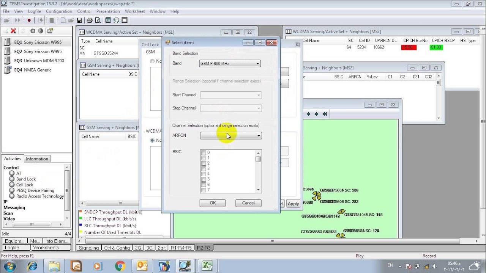Click the volume speaker tray icon
486x273 pixels.
click(x=435, y=266)
